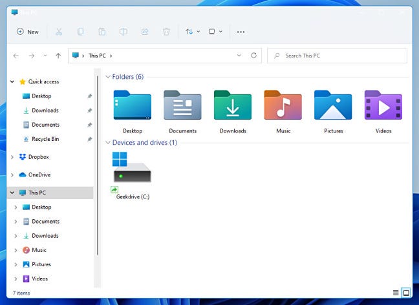This screenshot has width=419, height=305.
Task: Click the Share icon in toolbar
Action: 144,32
